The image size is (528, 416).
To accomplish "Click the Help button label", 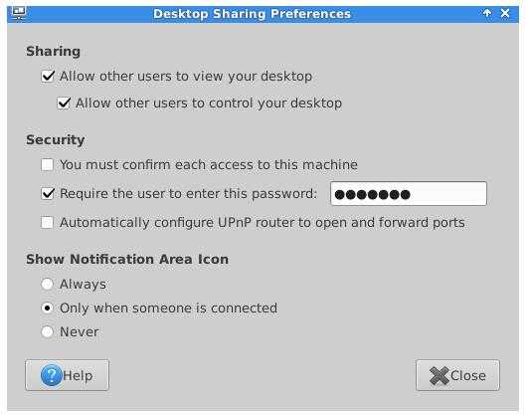I will pos(78,375).
